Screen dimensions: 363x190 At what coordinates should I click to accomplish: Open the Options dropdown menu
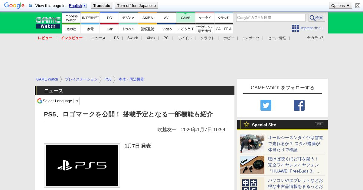click(x=340, y=5)
